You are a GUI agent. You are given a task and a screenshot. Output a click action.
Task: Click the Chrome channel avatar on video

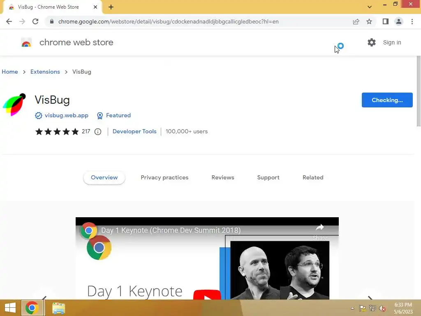(x=89, y=230)
